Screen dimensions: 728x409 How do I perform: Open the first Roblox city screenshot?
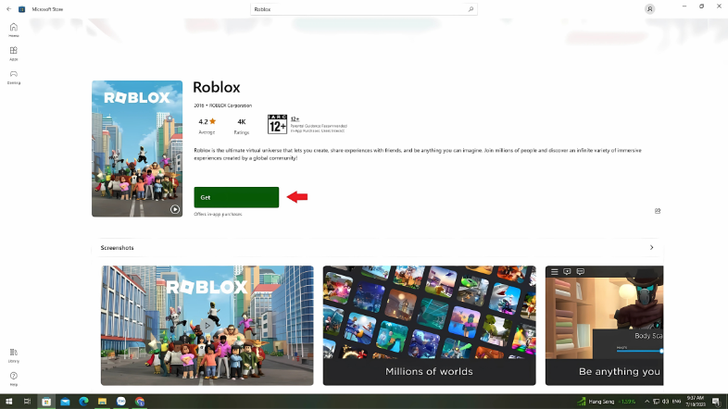207,325
